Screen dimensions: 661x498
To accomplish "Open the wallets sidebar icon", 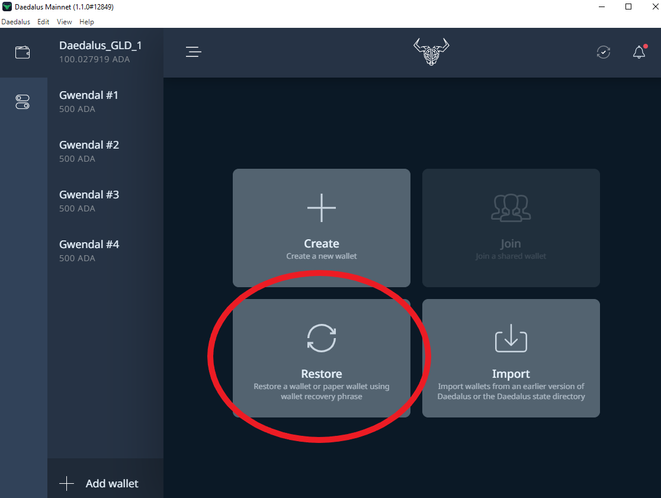I will point(23,52).
